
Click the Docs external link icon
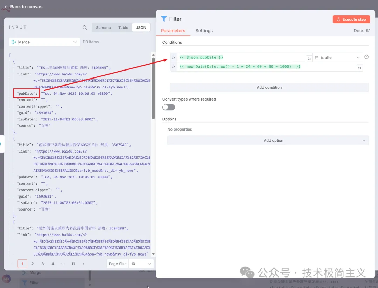point(368,30)
